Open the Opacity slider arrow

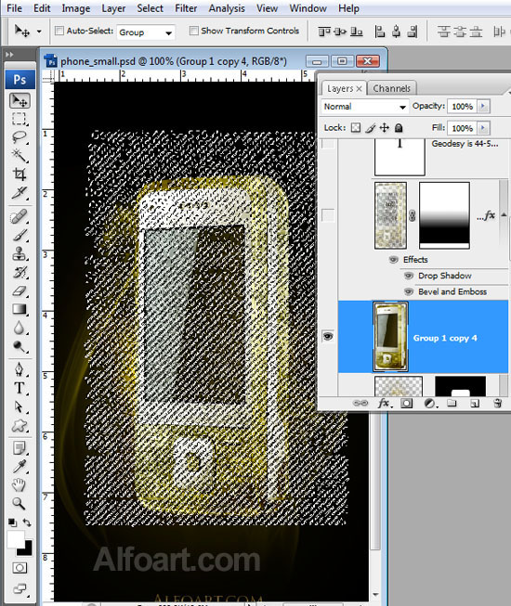point(483,106)
